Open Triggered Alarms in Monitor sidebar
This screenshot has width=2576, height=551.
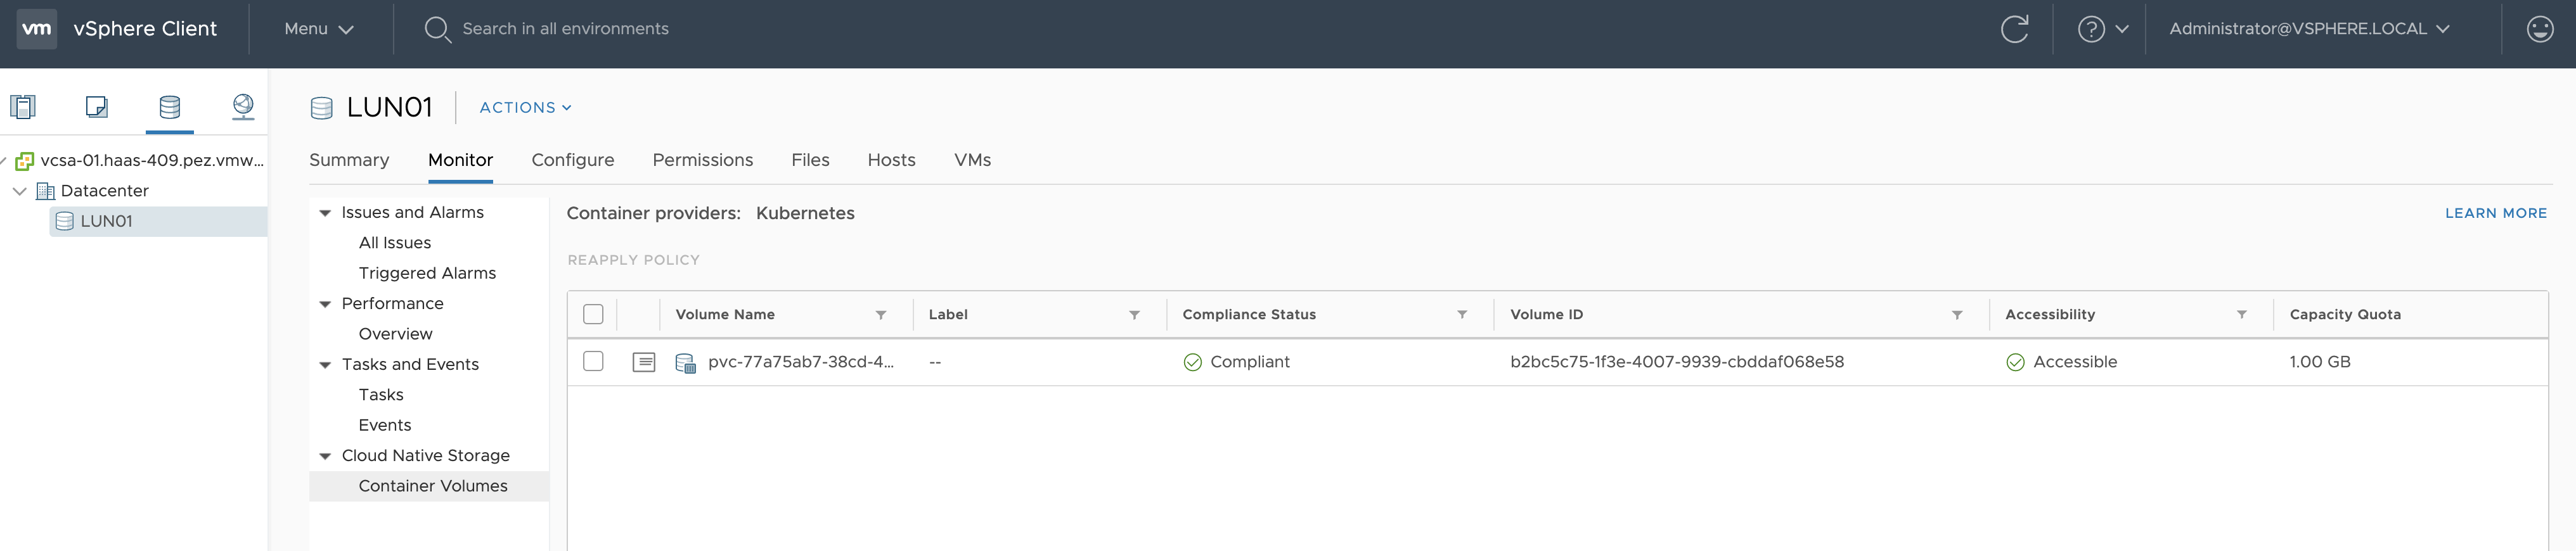click(x=427, y=273)
